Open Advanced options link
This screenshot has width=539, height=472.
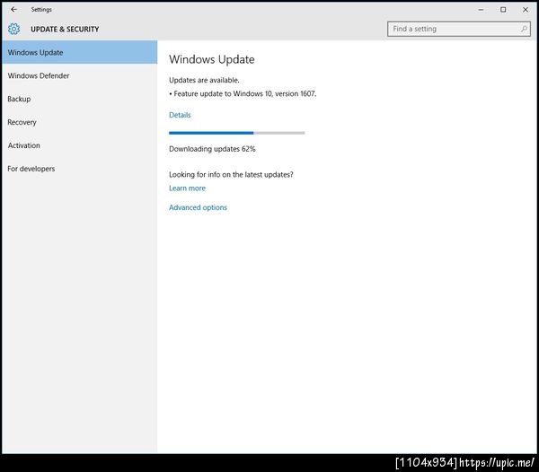point(198,207)
